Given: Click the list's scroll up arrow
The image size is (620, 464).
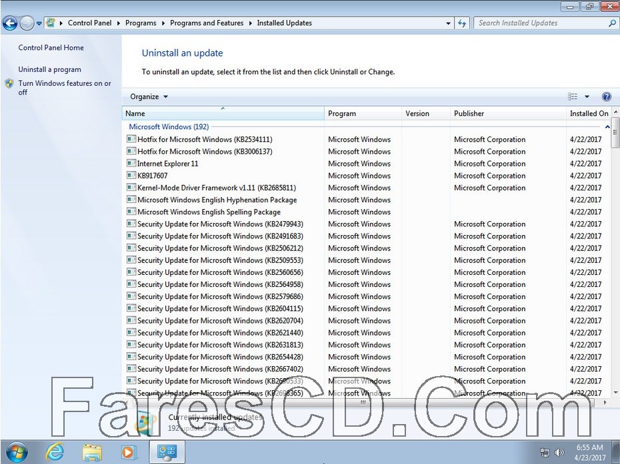Looking at the screenshot, I should pyautogui.click(x=615, y=112).
